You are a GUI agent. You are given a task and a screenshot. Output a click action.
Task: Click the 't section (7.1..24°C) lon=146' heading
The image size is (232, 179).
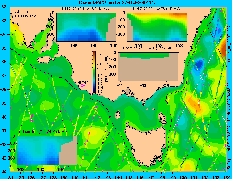coord(148,48)
